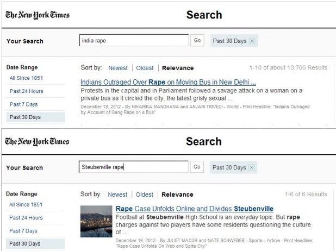Select highlighted 'Past 30 Days' in the bottom Date Range list
This screenshot has width=336, height=251.
pyautogui.click(x=35, y=244)
